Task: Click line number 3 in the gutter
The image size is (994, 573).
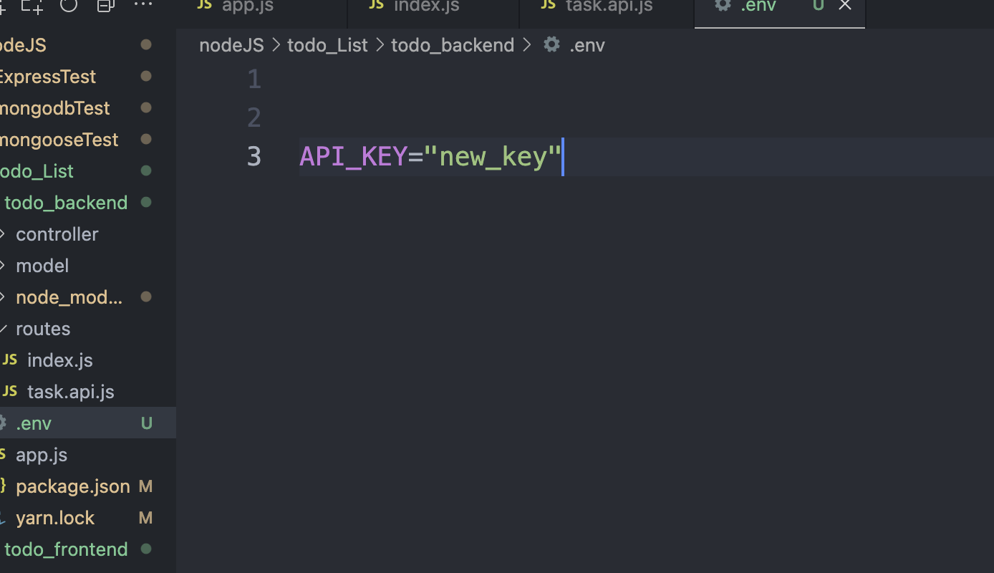Action: click(254, 156)
